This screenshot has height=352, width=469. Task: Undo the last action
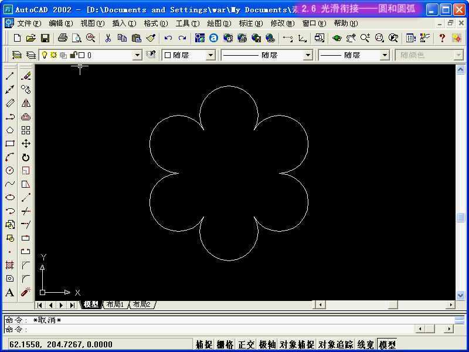168,38
